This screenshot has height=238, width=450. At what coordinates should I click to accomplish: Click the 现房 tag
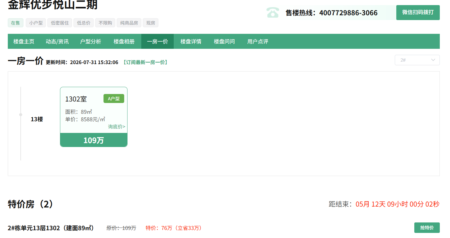[151, 23]
